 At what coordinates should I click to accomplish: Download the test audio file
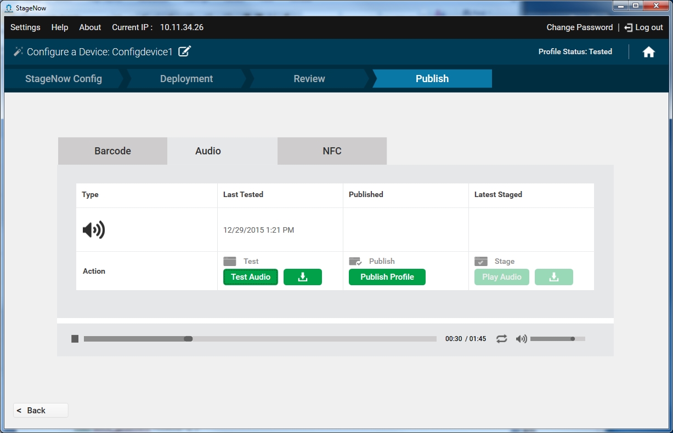[302, 277]
